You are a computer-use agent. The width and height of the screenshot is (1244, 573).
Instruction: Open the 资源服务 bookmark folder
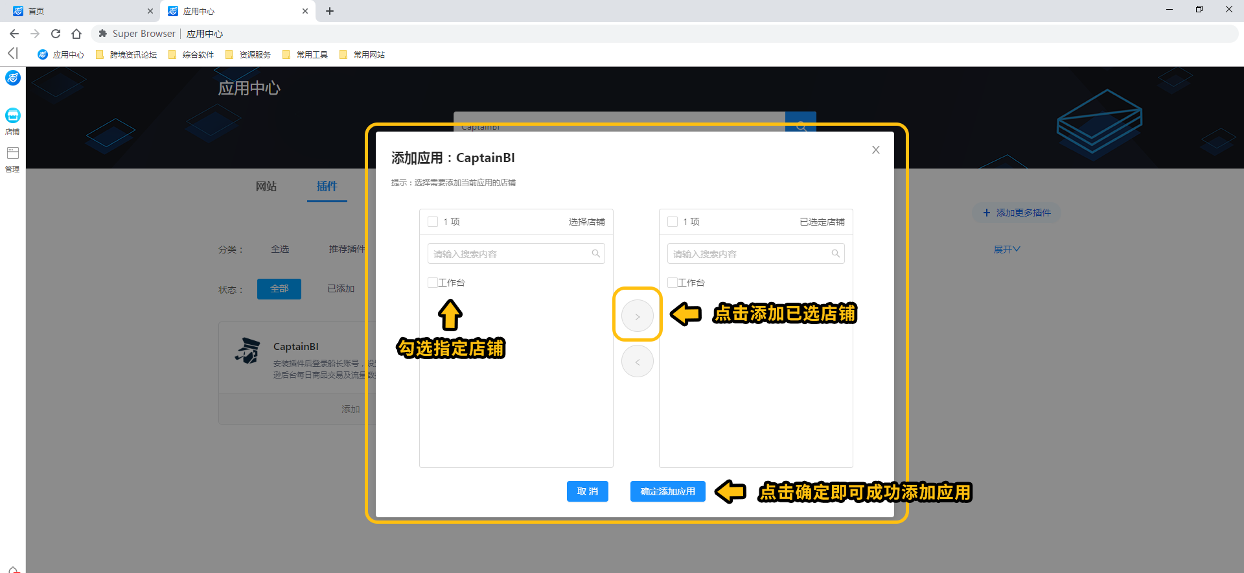[248, 54]
